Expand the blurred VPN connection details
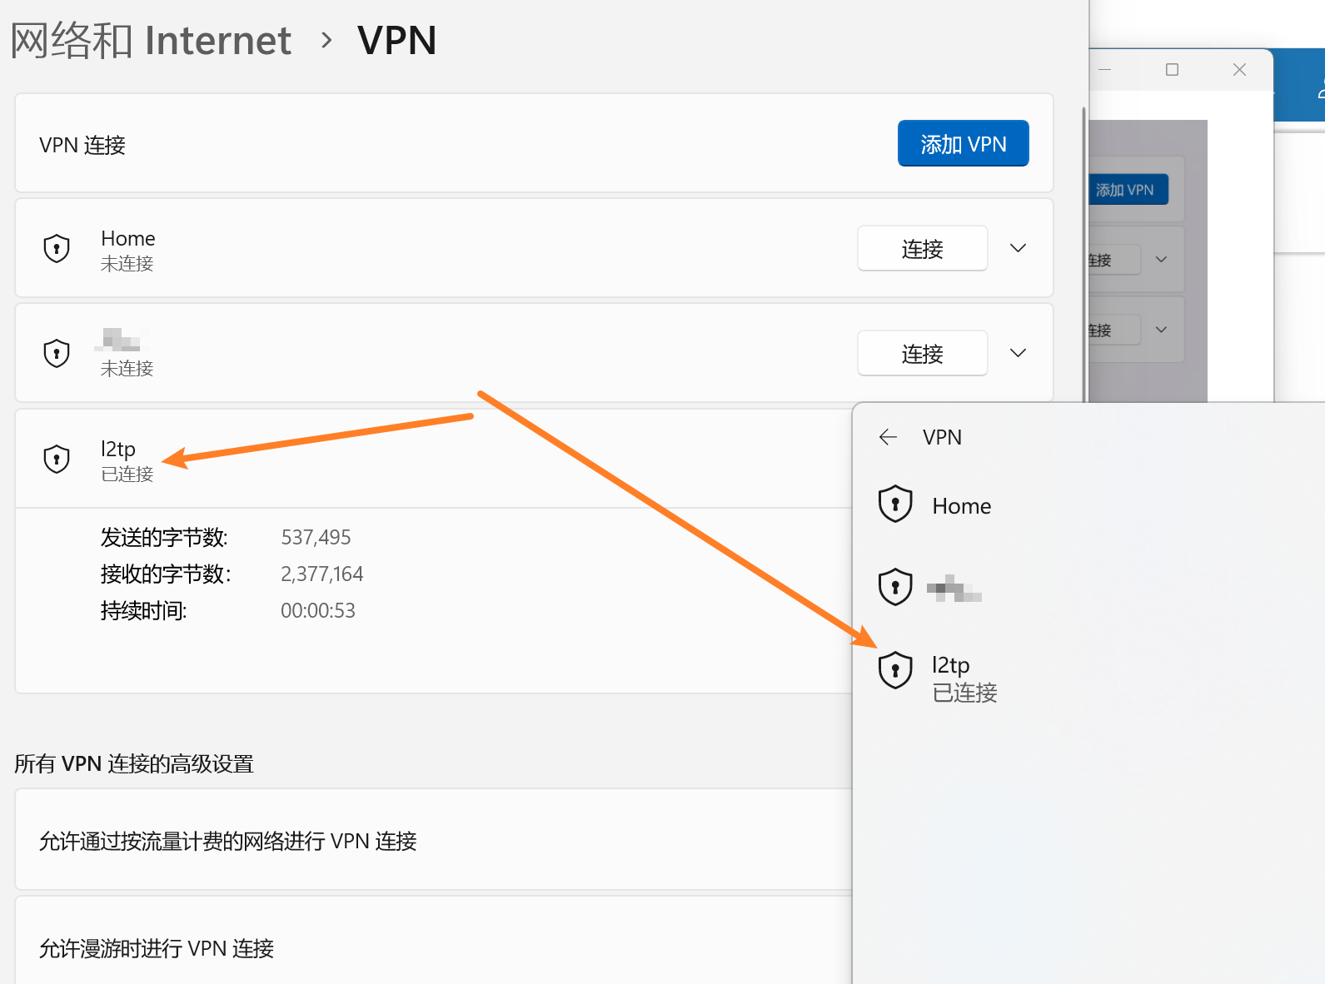Image resolution: width=1325 pixels, height=984 pixels. [1018, 353]
